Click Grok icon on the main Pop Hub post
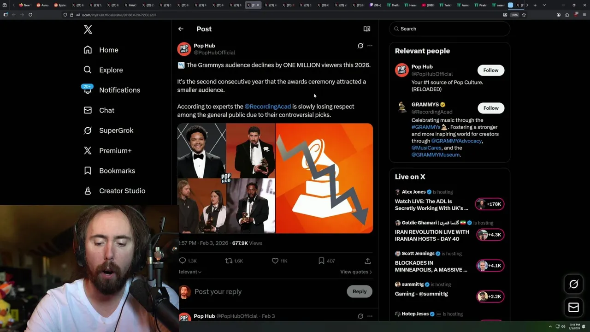590x332 pixels. click(x=360, y=46)
